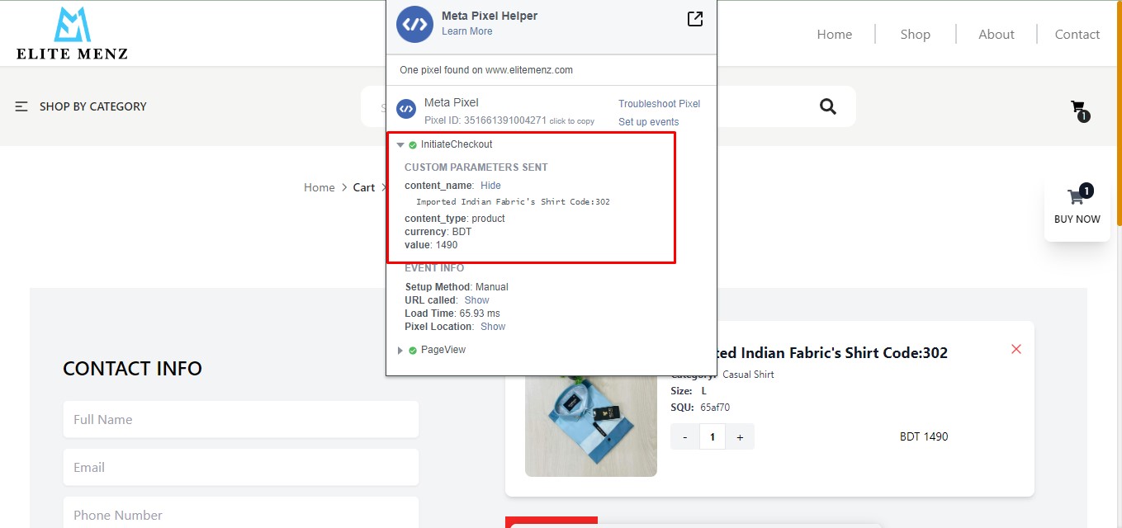Viewport: 1122px width, 528px height.
Task: Open Meta Pixel Helper in popout window
Action: pyautogui.click(x=695, y=19)
